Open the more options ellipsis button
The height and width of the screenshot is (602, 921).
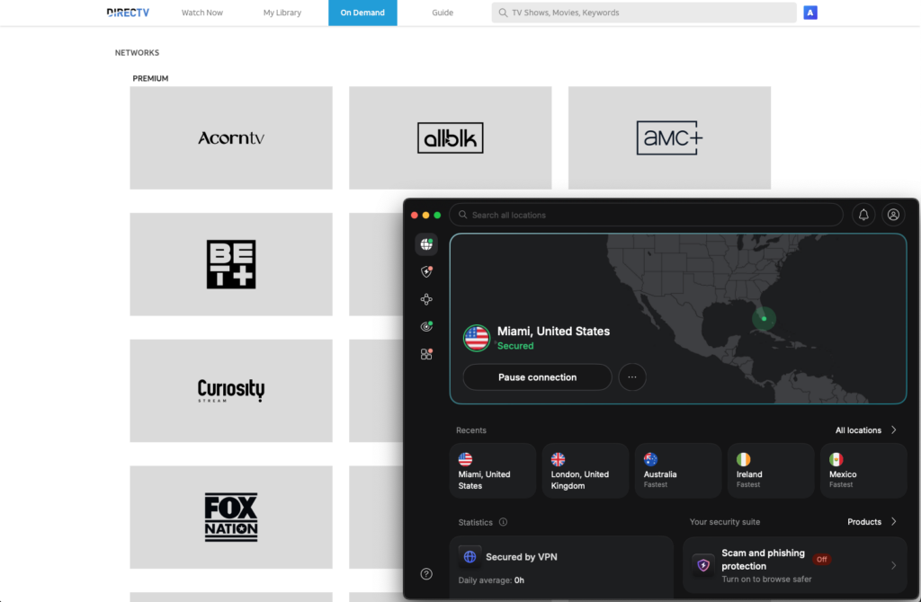pyautogui.click(x=632, y=376)
